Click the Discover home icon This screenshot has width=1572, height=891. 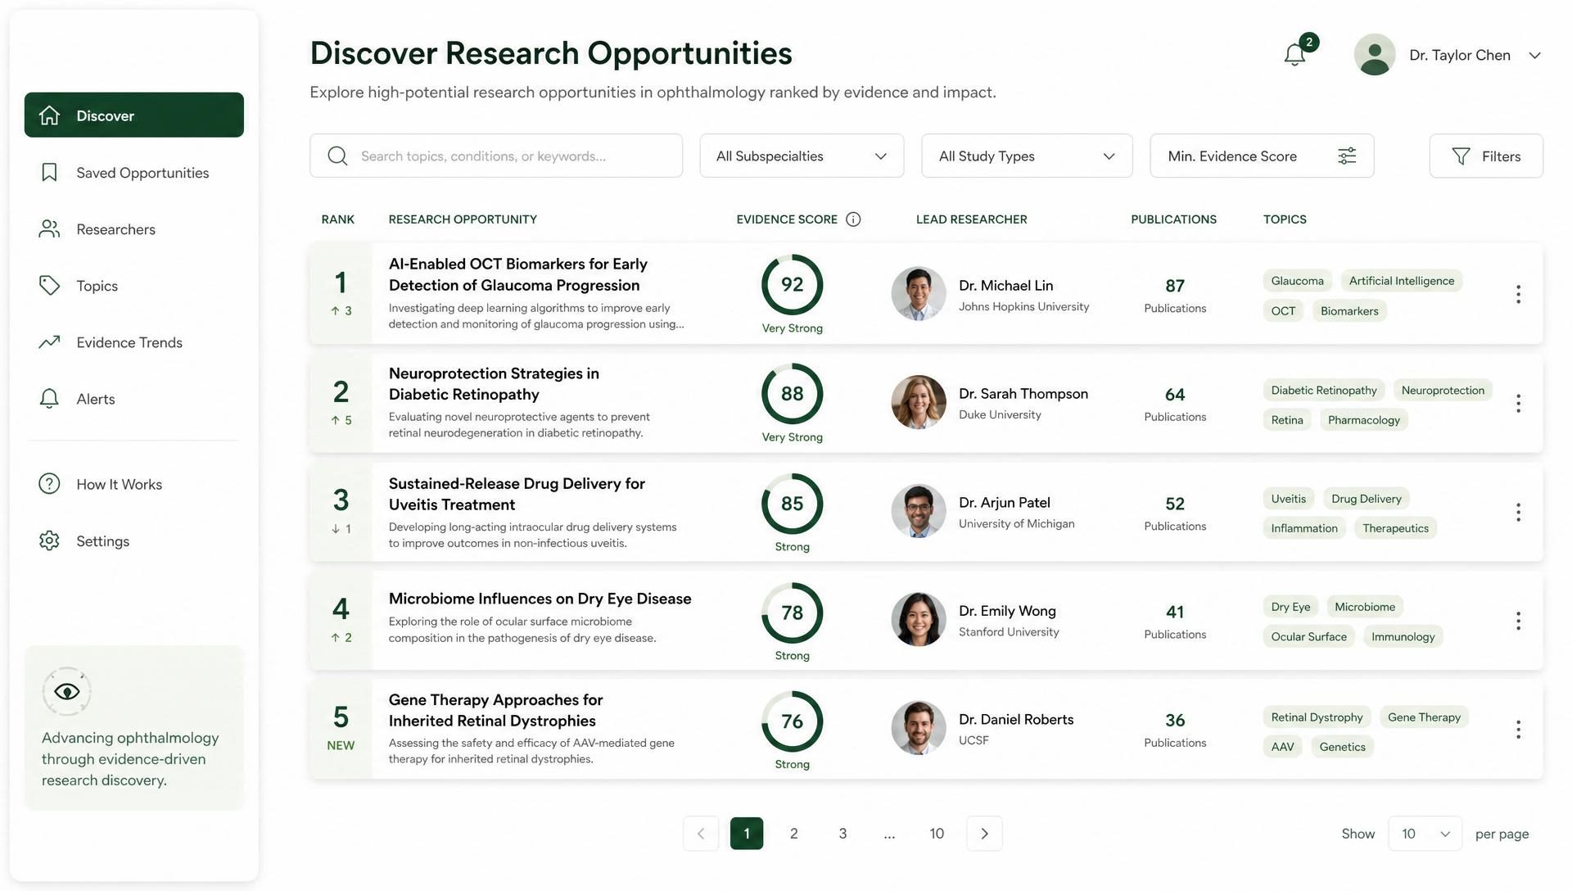[x=49, y=115]
